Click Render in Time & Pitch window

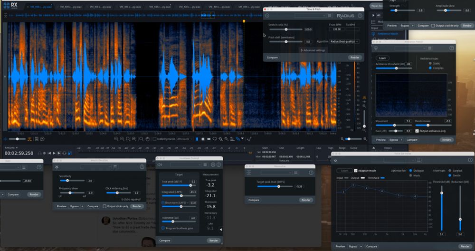354,58
